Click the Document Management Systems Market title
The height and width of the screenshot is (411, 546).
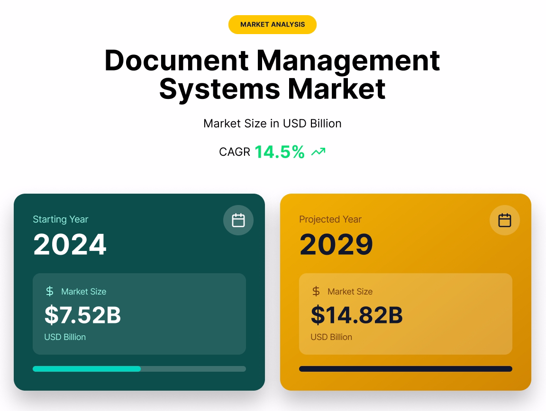[x=273, y=74]
